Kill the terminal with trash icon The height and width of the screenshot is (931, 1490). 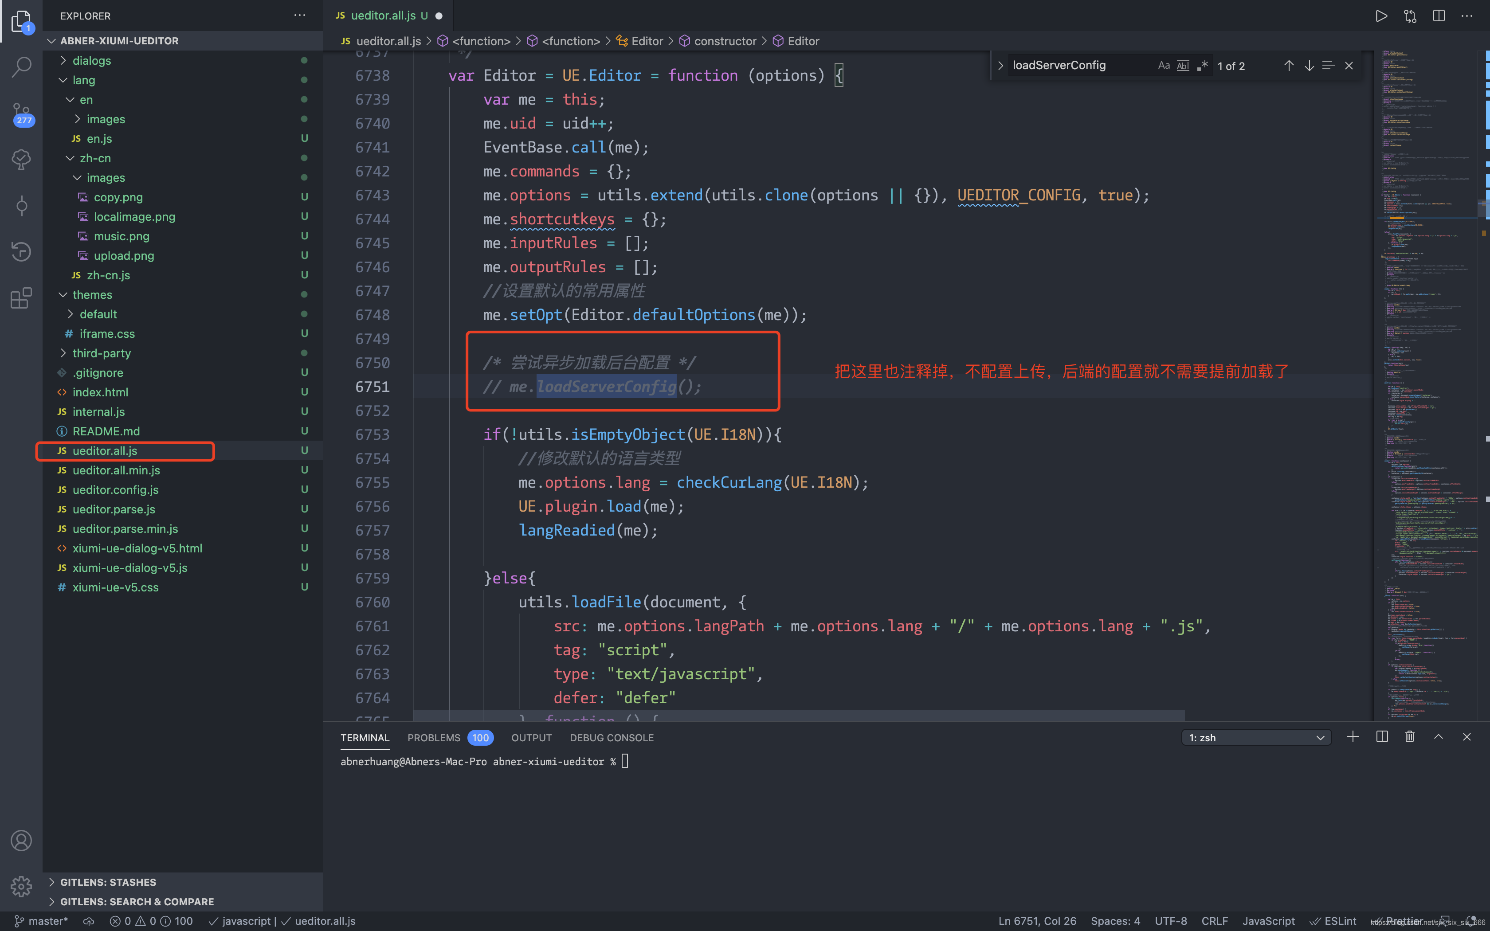[1409, 737]
